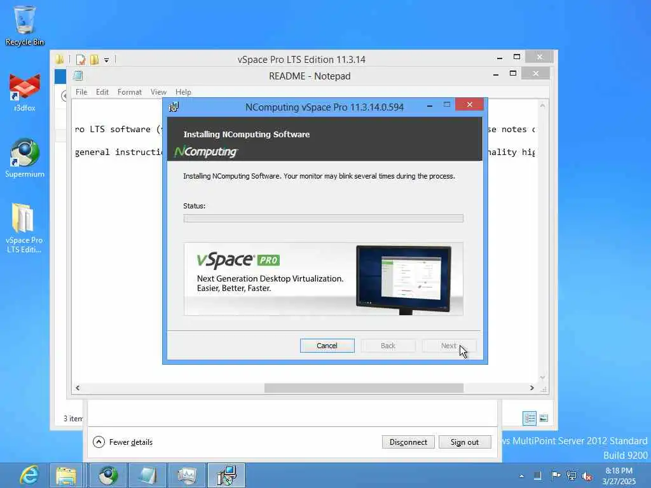651x488 pixels.
Task: Click the installation status progress bar
Action: pos(324,219)
